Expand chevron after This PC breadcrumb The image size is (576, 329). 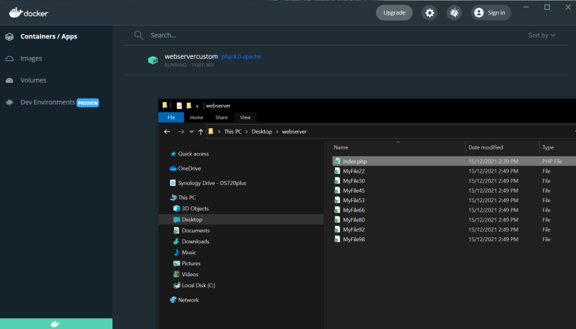(x=247, y=132)
